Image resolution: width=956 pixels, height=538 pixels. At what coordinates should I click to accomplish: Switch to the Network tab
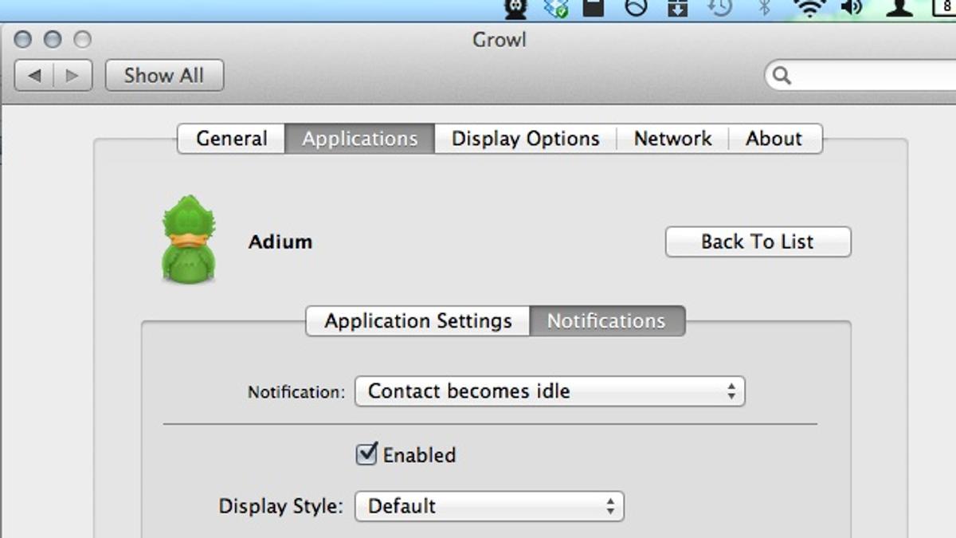point(672,139)
